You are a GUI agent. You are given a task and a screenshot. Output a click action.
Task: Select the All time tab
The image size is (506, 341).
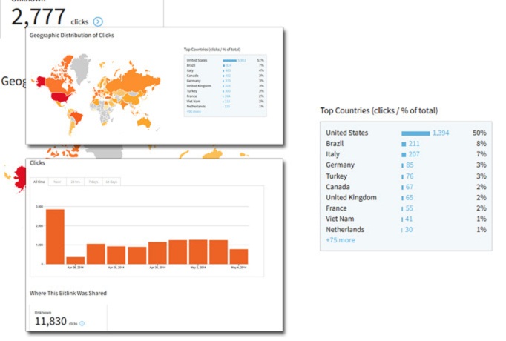pos(39,182)
